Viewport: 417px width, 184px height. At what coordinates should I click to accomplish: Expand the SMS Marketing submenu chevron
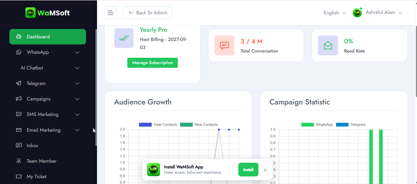point(77,115)
